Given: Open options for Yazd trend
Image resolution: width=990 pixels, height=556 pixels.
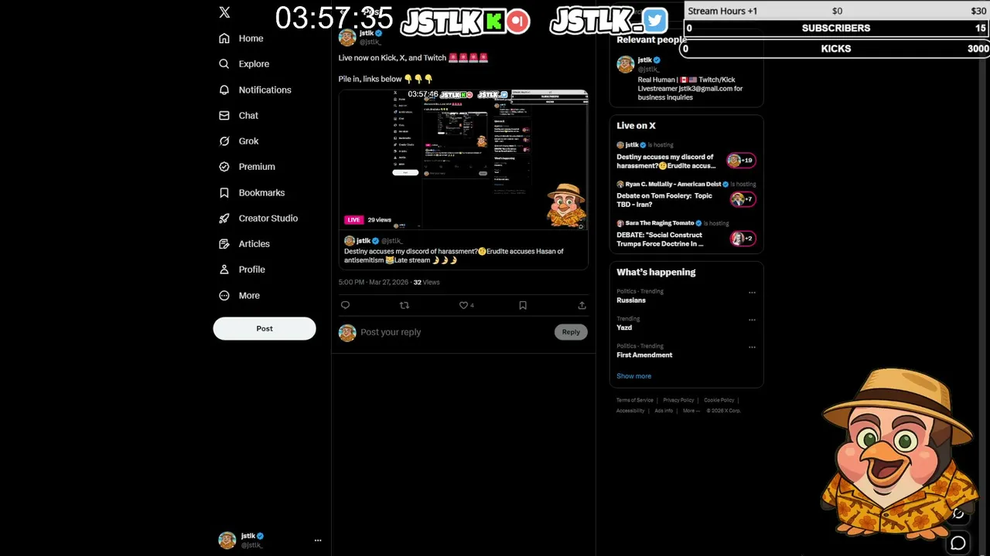Looking at the screenshot, I should (752, 320).
